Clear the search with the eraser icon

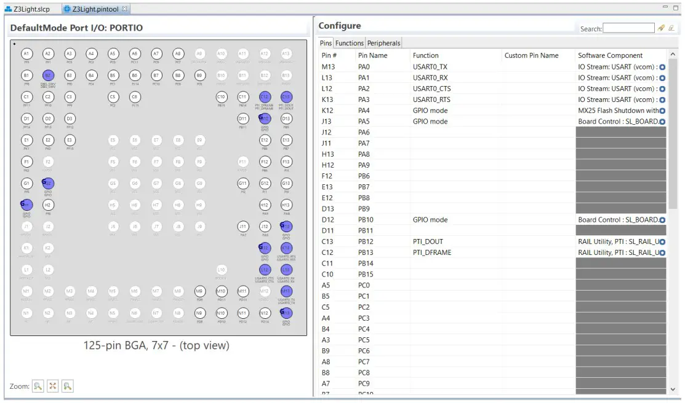tap(671, 28)
